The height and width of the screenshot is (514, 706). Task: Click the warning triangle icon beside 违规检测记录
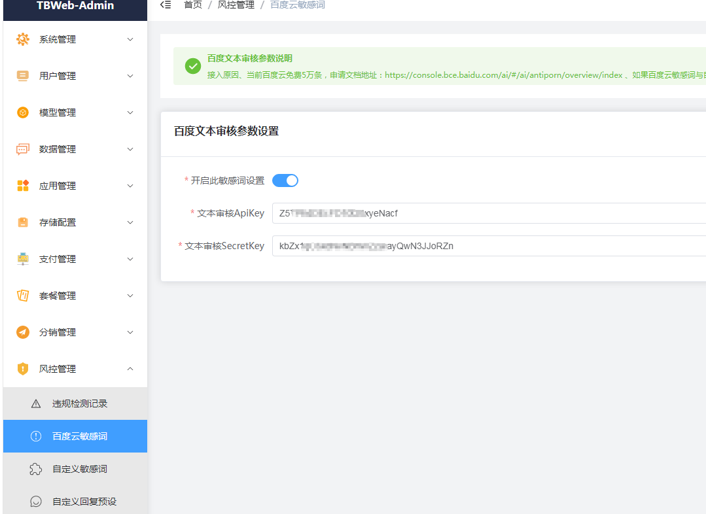[36, 403]
